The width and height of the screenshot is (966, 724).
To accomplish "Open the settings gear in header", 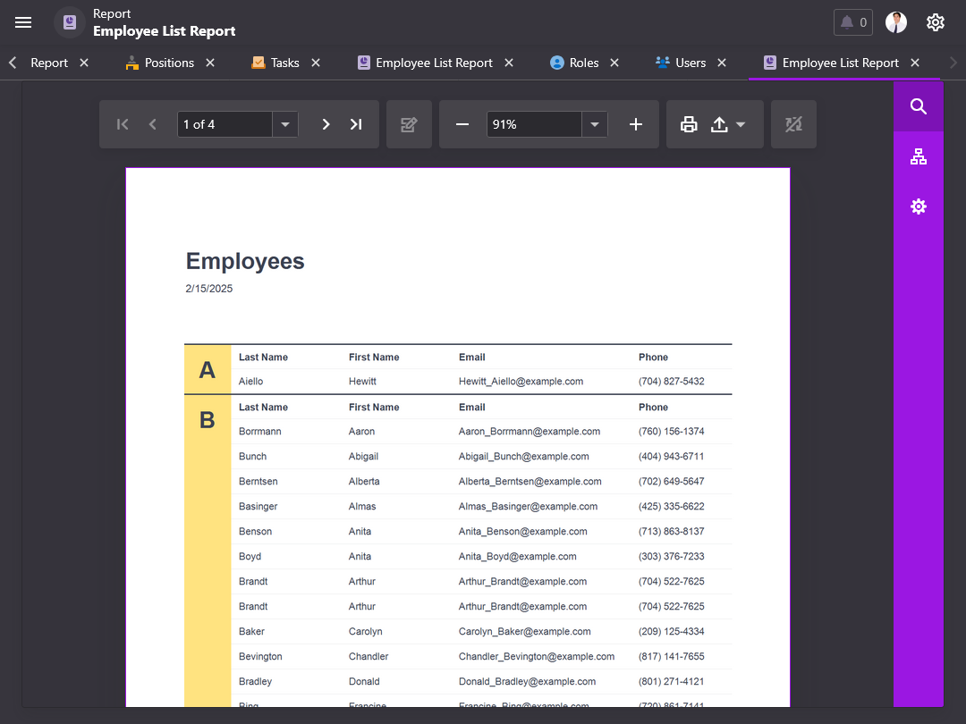I will point(935,22).
